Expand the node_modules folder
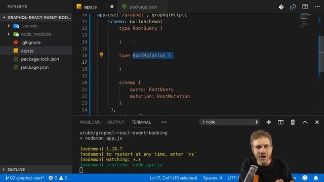 pos(36,34)
